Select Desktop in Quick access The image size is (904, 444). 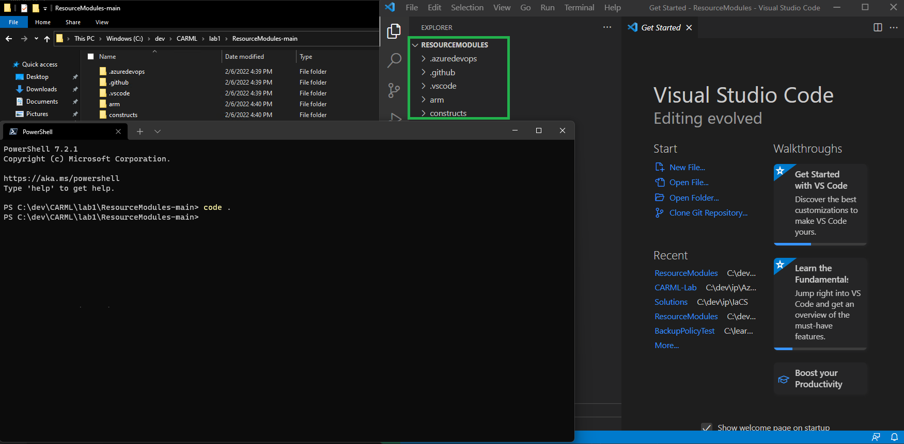click(x=37, y=77)
